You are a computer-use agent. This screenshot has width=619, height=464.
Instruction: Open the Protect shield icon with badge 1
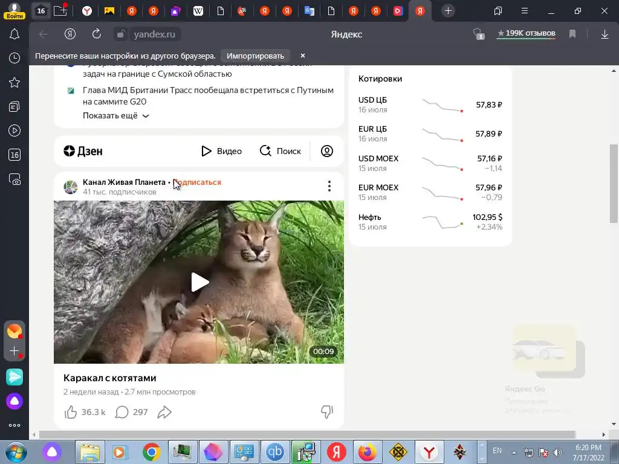click(x=479, y=34)
